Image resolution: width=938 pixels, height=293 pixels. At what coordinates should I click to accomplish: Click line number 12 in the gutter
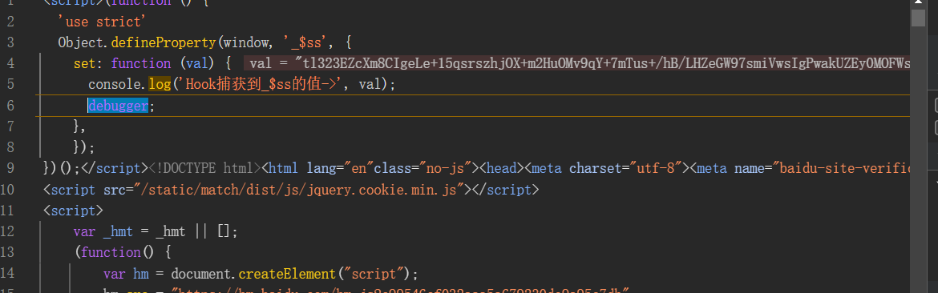[7, 231]
